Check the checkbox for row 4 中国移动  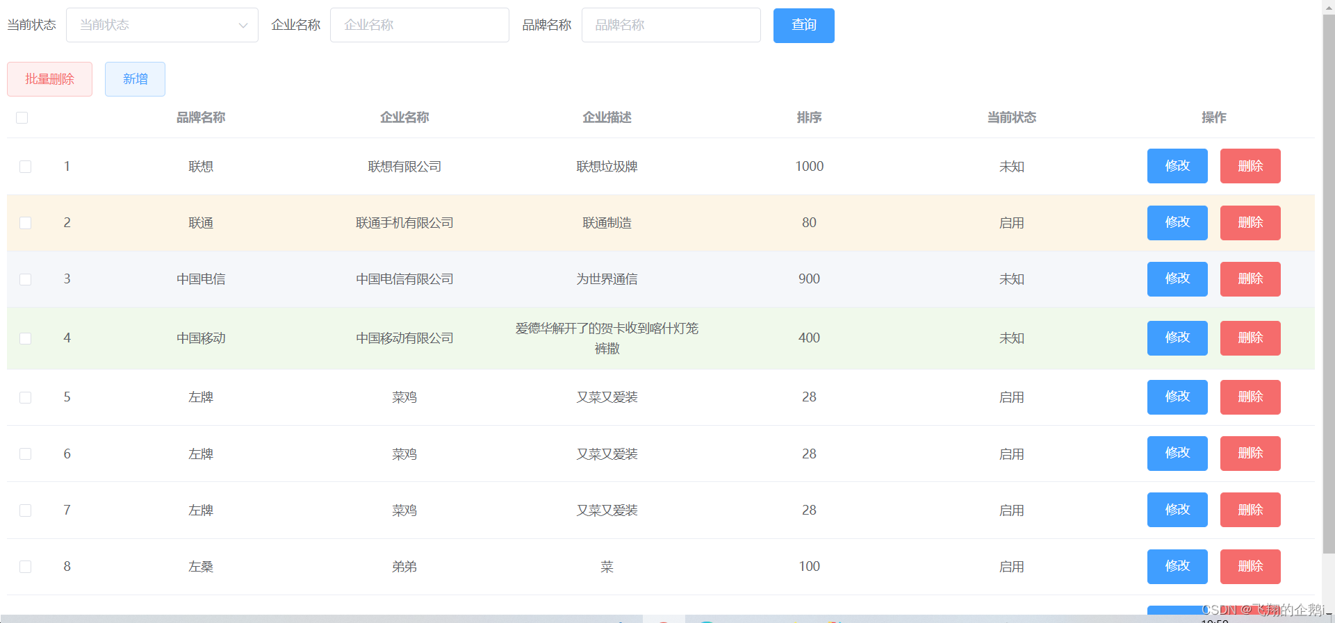pyautogui.click(x=26, y=338)
